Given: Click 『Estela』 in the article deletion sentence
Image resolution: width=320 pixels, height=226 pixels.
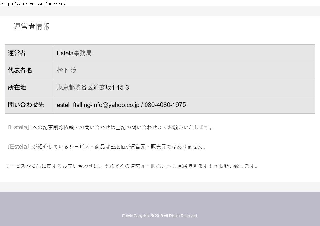Looking at the screenshot, I should pyautogui.click(x=19, y=127).
